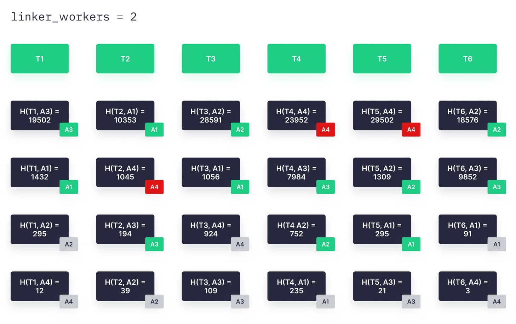The width and height of the screenshot is (516, 324).
Task: Click the linker_workers = 2 text
Action: tap(74, 17)
